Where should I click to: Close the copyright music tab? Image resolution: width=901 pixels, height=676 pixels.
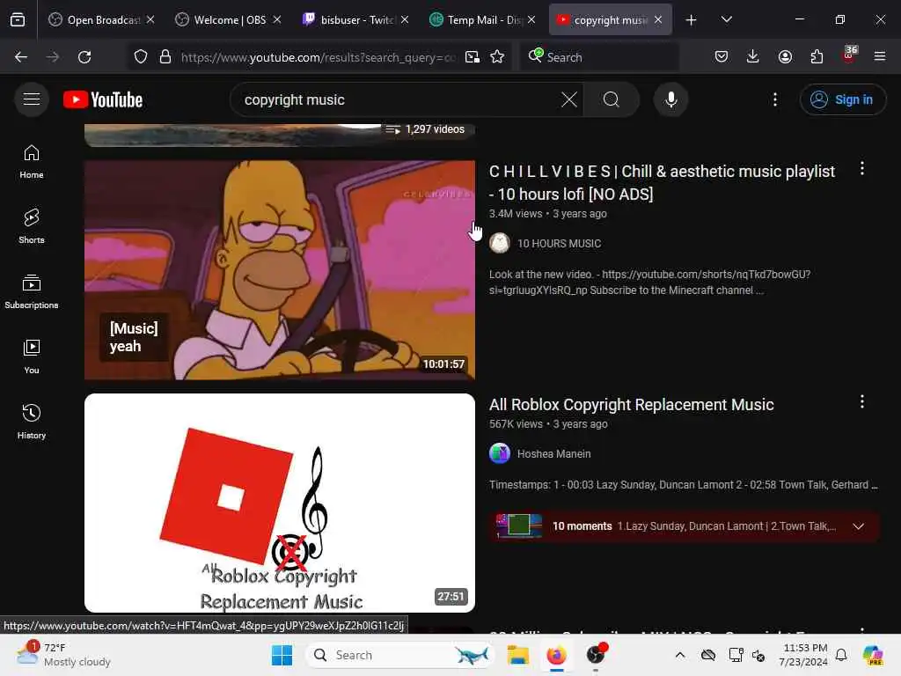658,19
